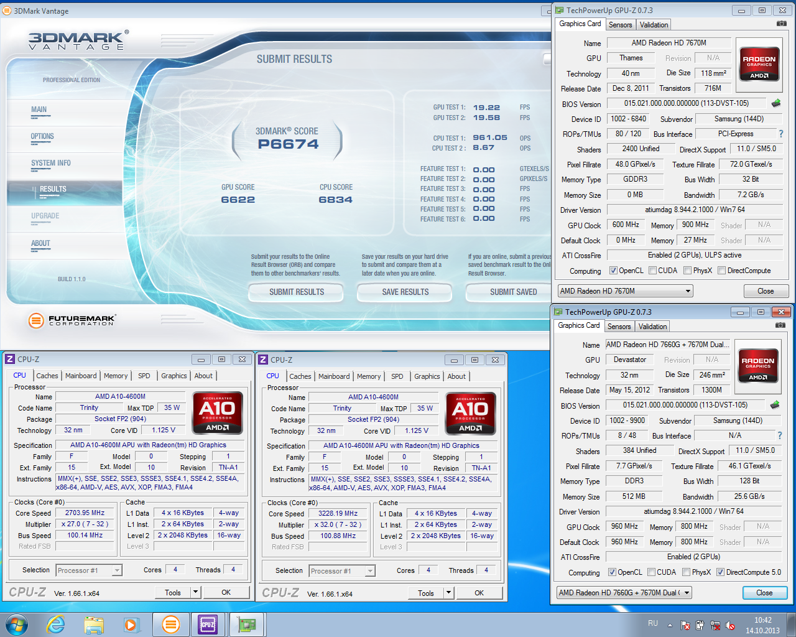Open the Windows Start menu
The width and height of the screenshot is (796, 637).
coord(17,625)
